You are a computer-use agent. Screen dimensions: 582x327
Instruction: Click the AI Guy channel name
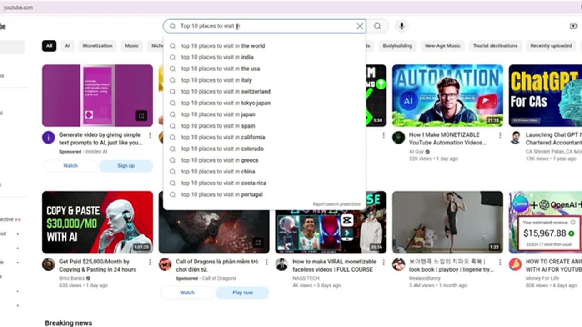point(416,152)
